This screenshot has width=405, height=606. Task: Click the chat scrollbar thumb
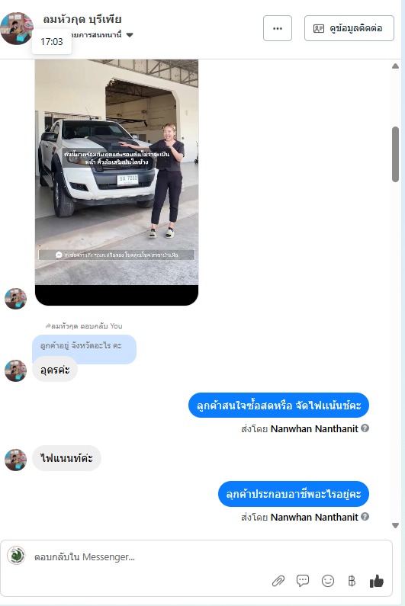(x=395, y=154)
